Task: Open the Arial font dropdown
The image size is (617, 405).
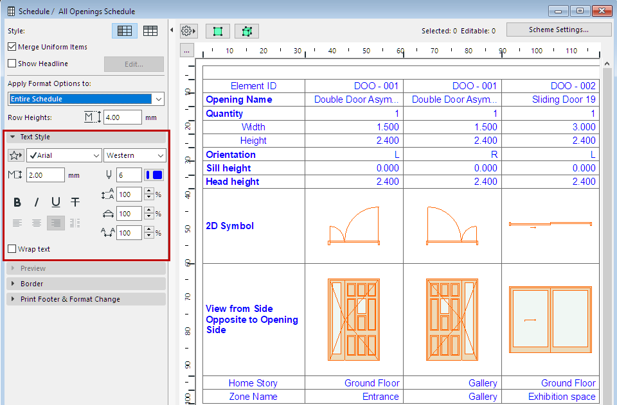Action: [64, 155]
